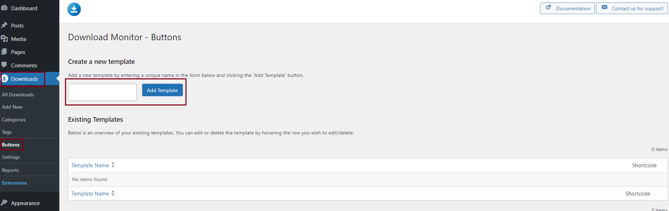Image resolution: width=669 pixels, height=211 pixels.
Task: Sort by top Template Name arrows
Action: click(113, 165)
